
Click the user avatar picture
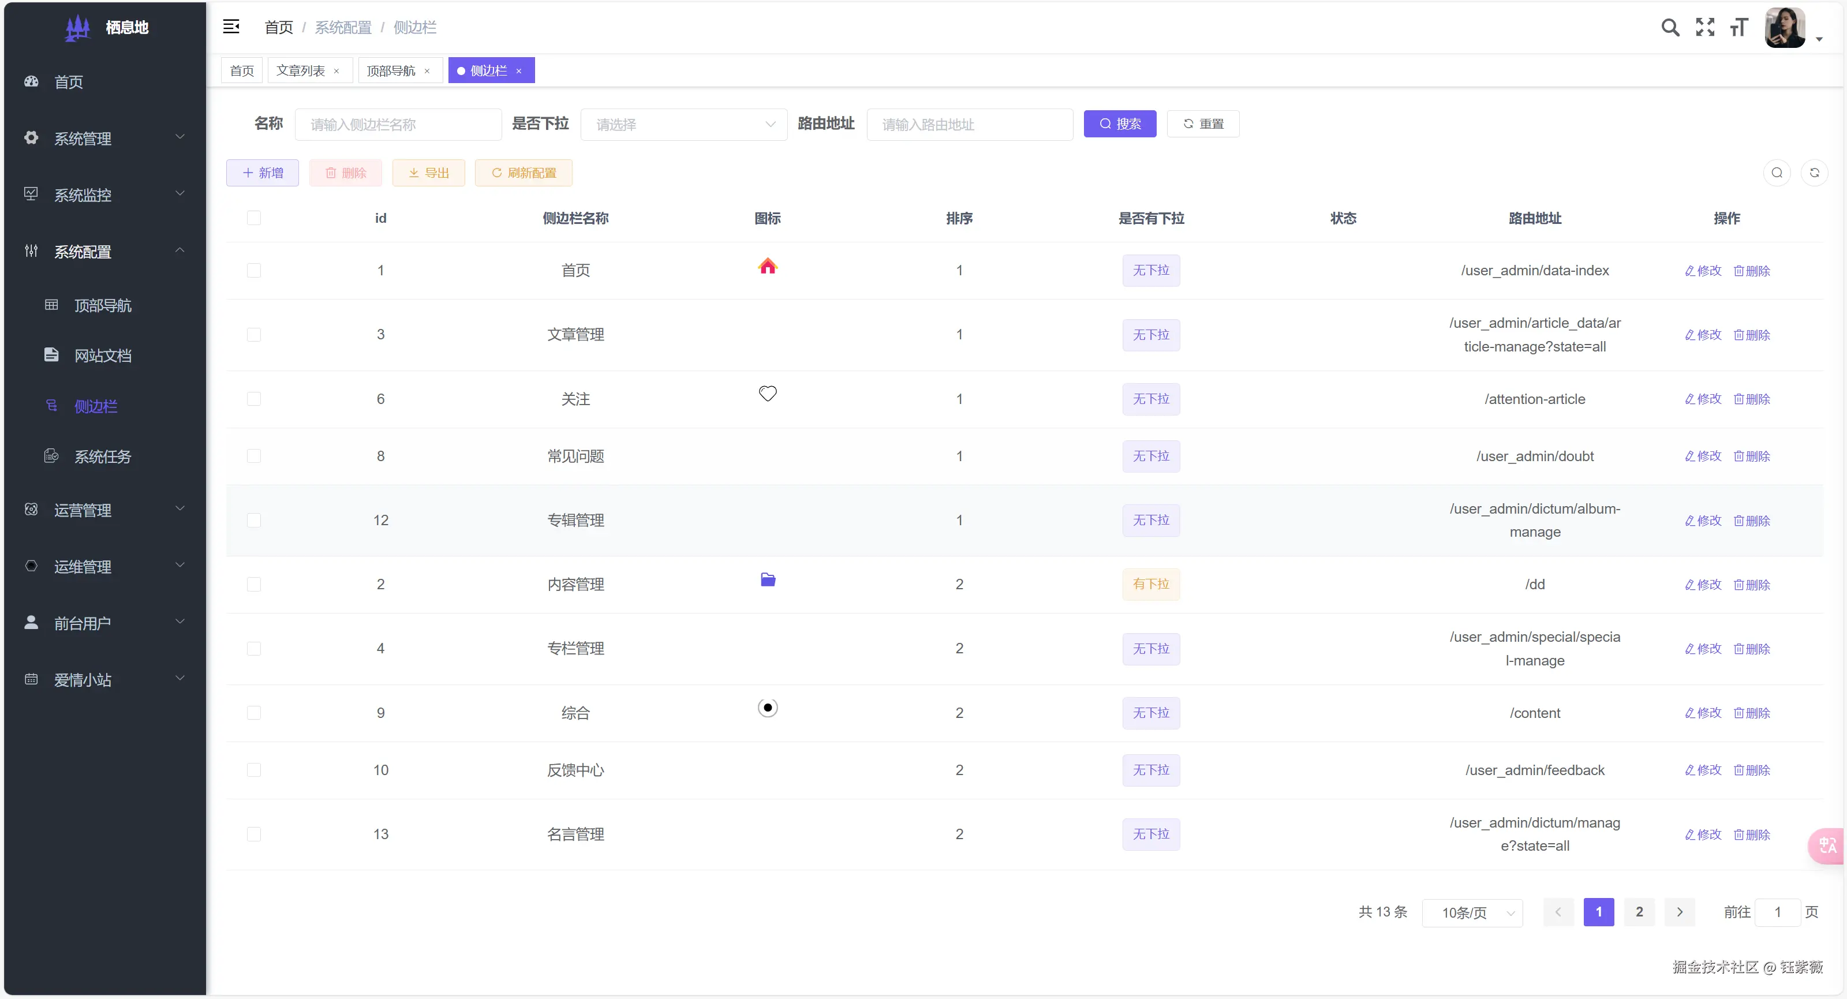[x=1785, y=27]
